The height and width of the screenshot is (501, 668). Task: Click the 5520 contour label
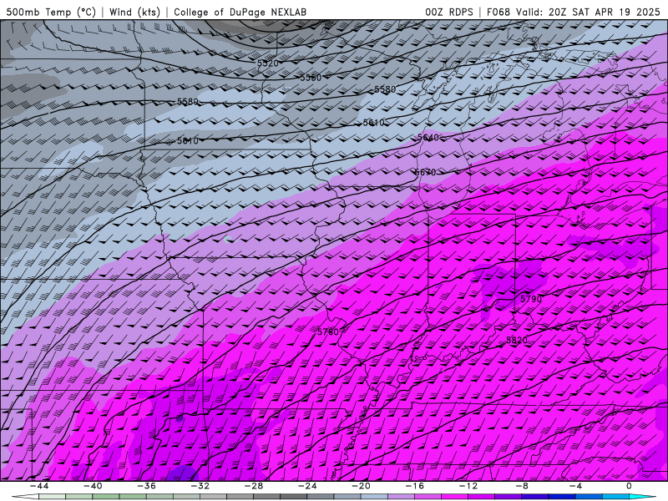(x=267, y=63)
